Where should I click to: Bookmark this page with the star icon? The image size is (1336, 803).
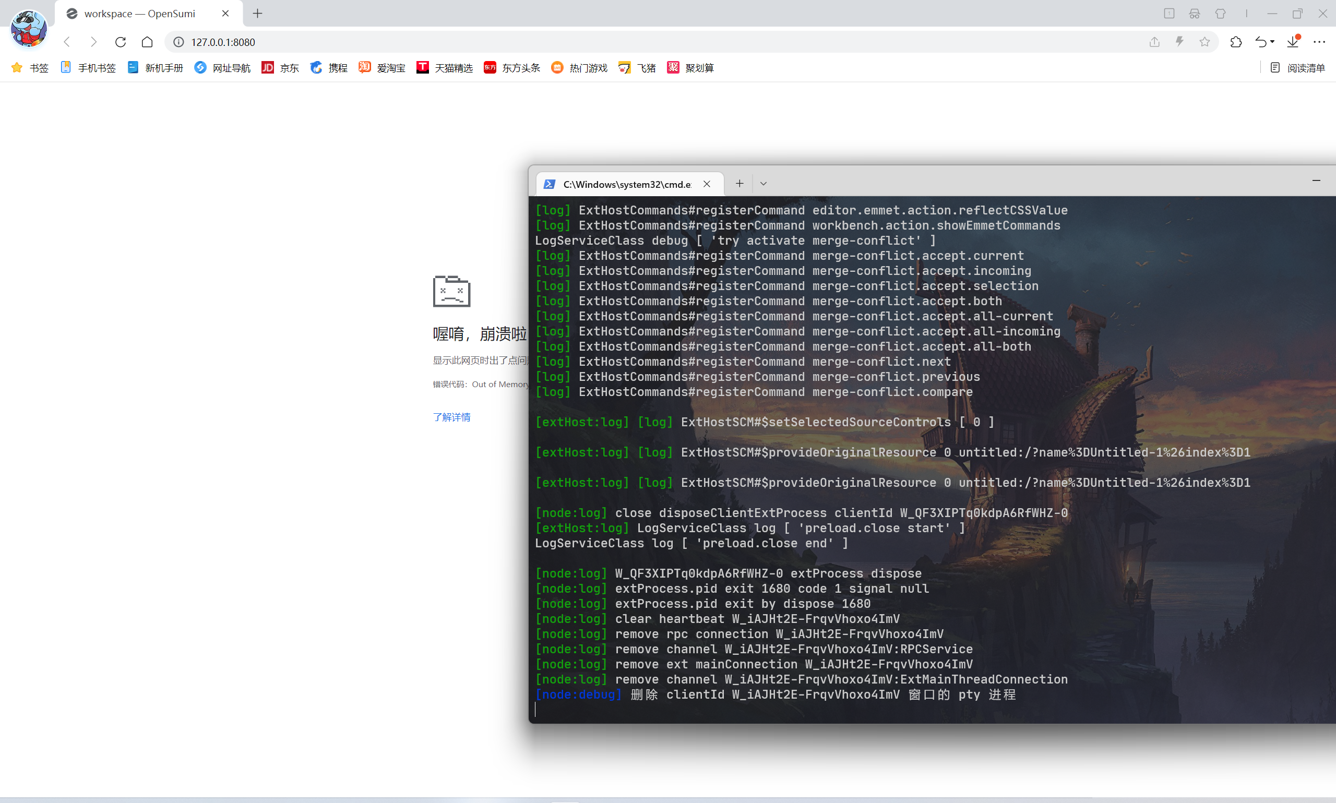(x=1204, y=42)
